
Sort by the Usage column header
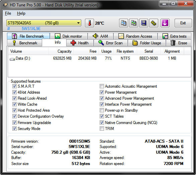[106, 51]
